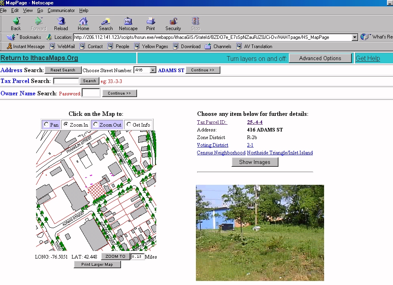Click the Print toolbar icon
The width and height of the screenshot is (393, 285).
151,23
